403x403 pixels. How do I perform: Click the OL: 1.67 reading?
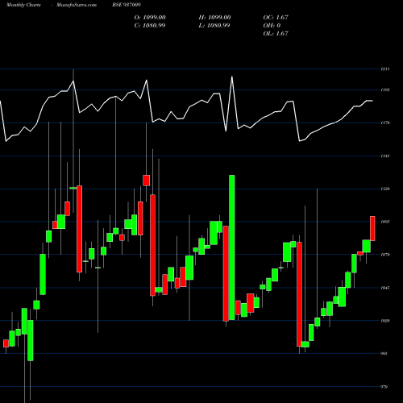pos(276,34)
